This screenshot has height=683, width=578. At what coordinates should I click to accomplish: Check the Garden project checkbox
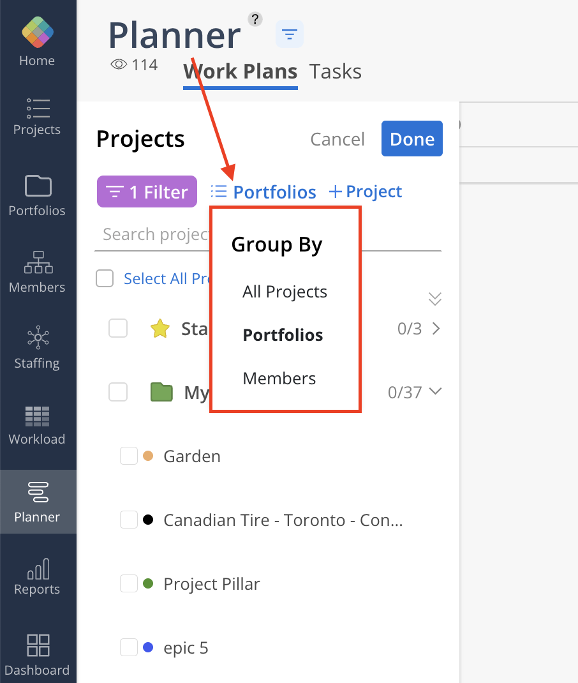coord(129,456)
